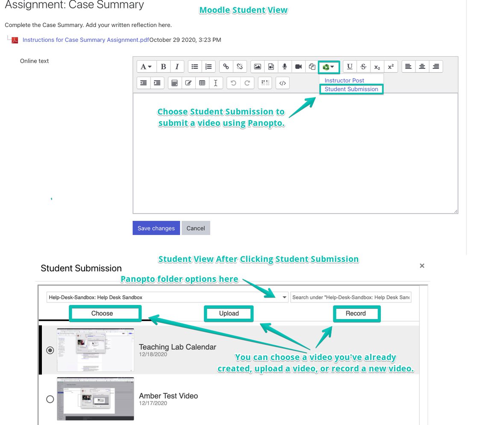Switch to HTML source view
The height and width of the screenshot is (425, 483).
click(x=283, y=83)
